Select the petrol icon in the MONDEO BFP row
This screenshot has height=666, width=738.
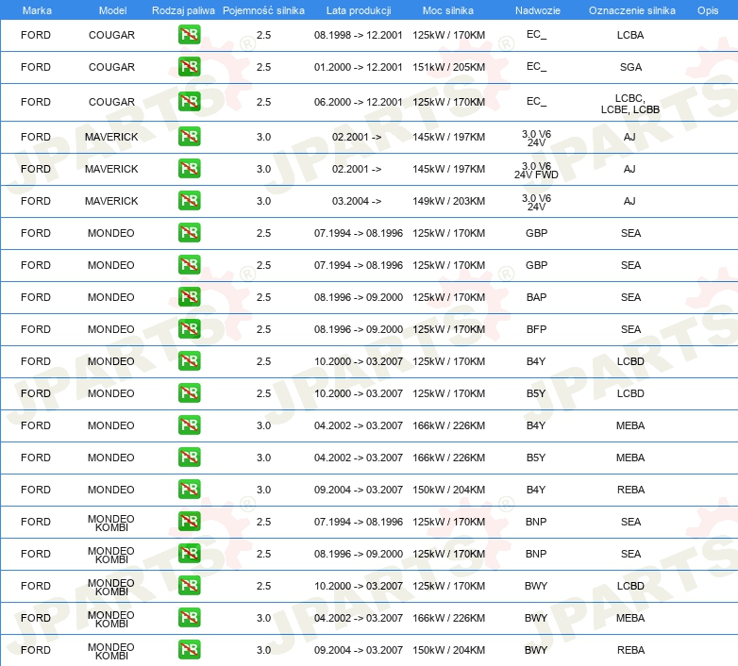189,329
